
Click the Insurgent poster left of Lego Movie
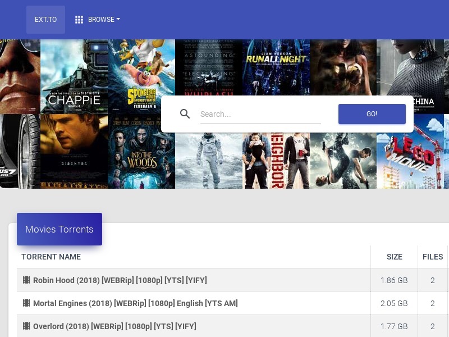[x=343, y=161]
